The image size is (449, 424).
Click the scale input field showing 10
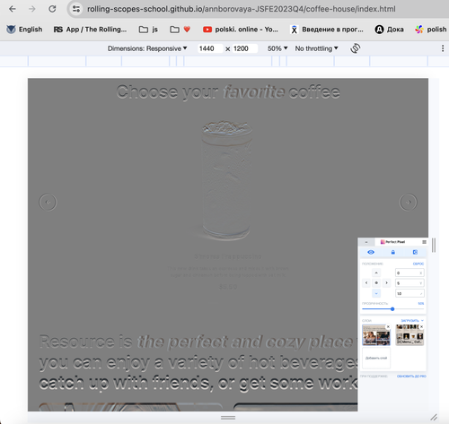point(409,293)
